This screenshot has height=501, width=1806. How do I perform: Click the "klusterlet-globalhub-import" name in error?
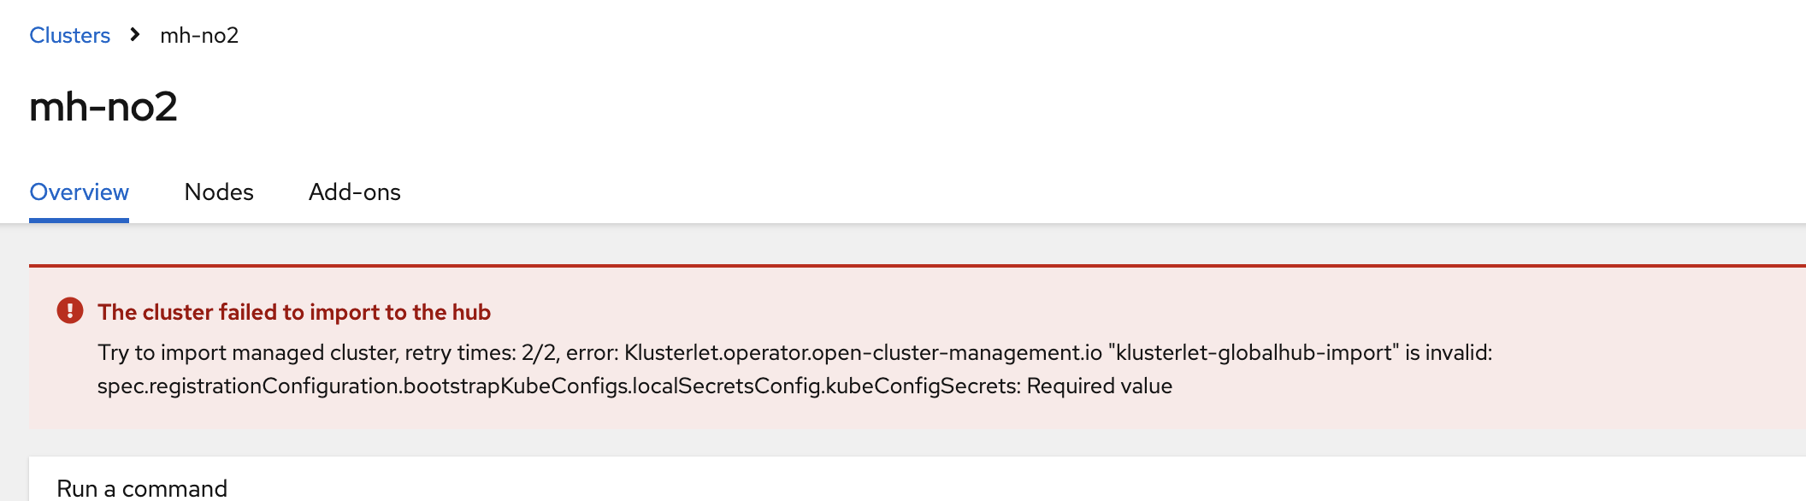point(1254,352)
